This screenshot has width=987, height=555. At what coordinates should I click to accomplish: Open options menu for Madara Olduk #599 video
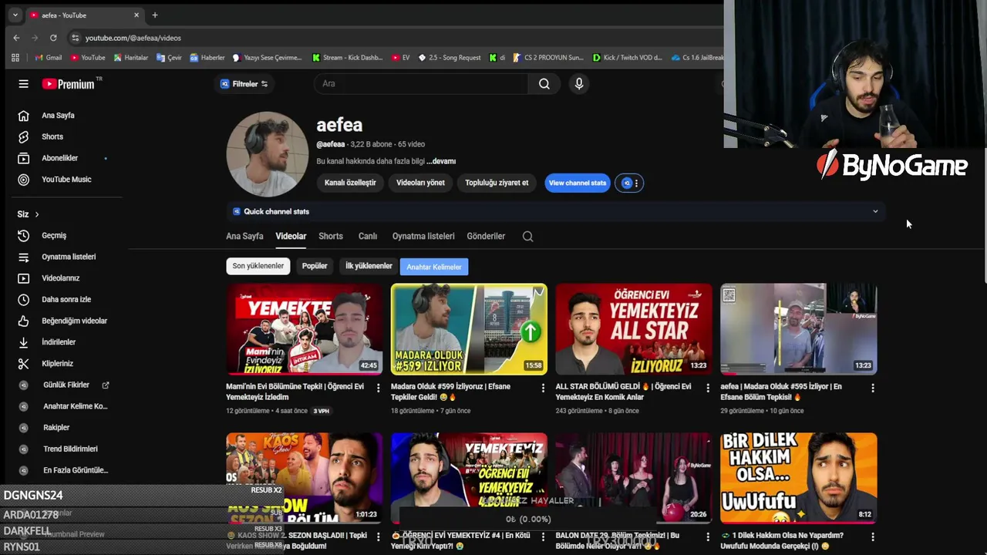(543, 388)
